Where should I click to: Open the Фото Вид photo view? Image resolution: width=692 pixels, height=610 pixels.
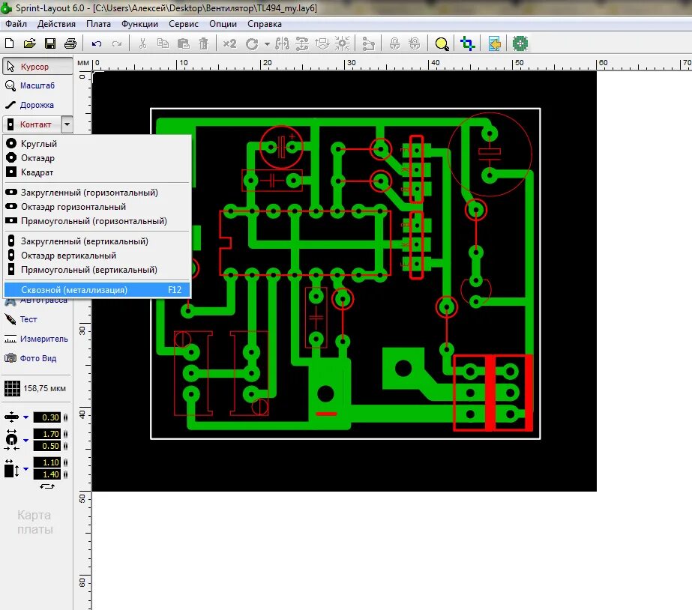(37, 358)
